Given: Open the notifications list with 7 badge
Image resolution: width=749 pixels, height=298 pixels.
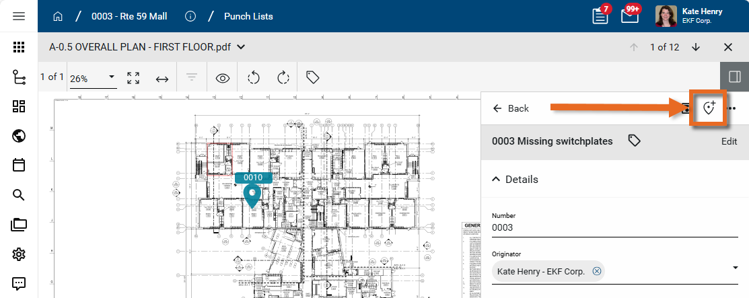Looking at the screenshot, I should click(x=600, y=16).
